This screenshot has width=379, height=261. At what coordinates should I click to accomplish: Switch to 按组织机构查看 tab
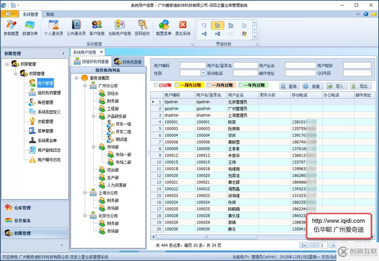coord(91,62)
